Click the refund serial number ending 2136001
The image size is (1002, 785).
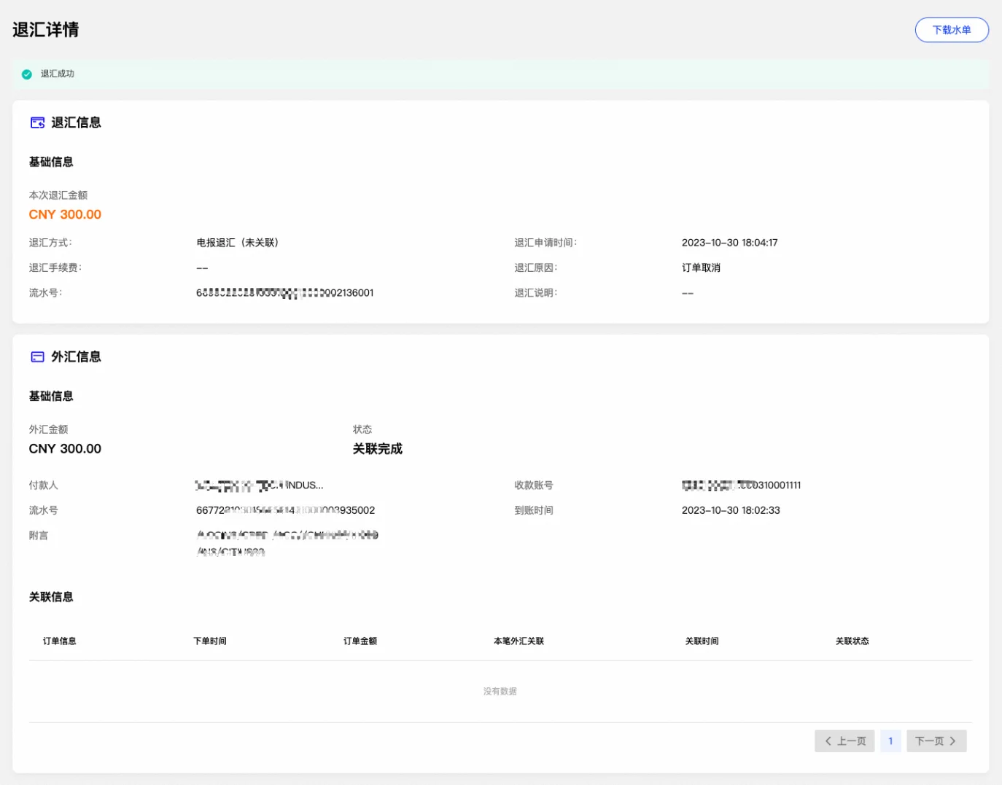click(x=284, y=293)
